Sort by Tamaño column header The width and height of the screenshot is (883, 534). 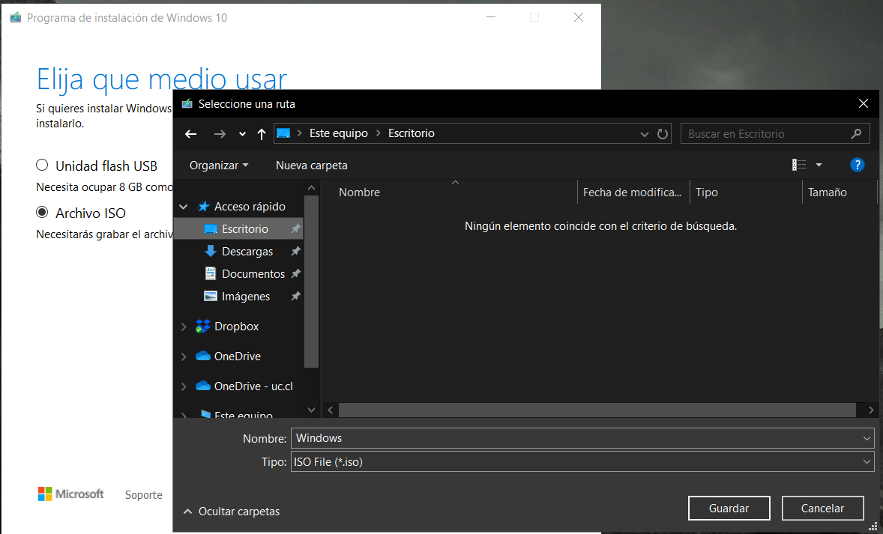[x=827, y=192]
